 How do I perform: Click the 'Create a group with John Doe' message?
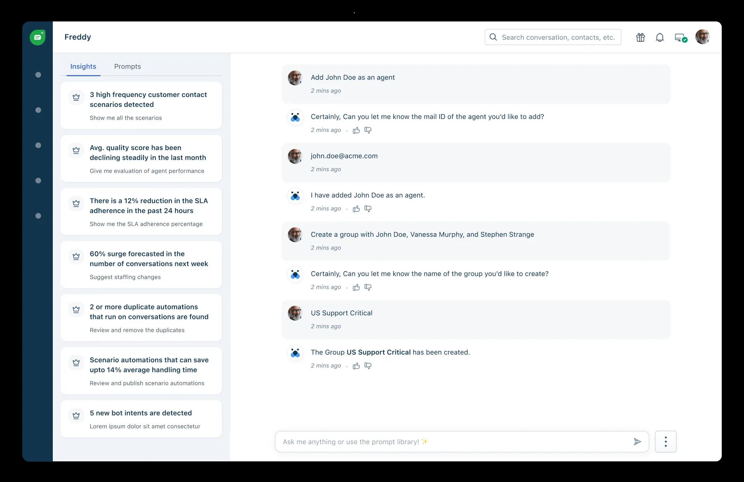click(x=422, y=234)
